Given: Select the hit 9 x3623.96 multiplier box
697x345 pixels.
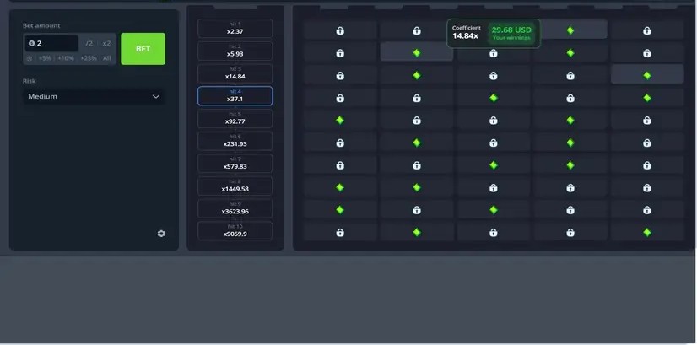Looking at the screenshot, I should tap(235, 208).
